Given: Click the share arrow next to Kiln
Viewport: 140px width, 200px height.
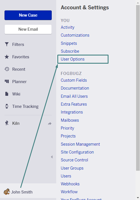Looking at the screenshot, I should coord(50,123).
